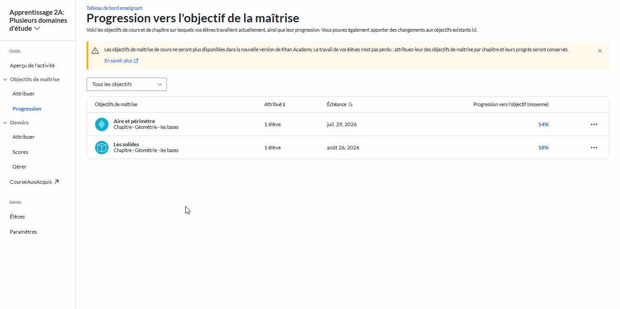Click the Attribué à column header
Image resolution: width=620 pixels, height=309 pixels.
click(275, 104)
